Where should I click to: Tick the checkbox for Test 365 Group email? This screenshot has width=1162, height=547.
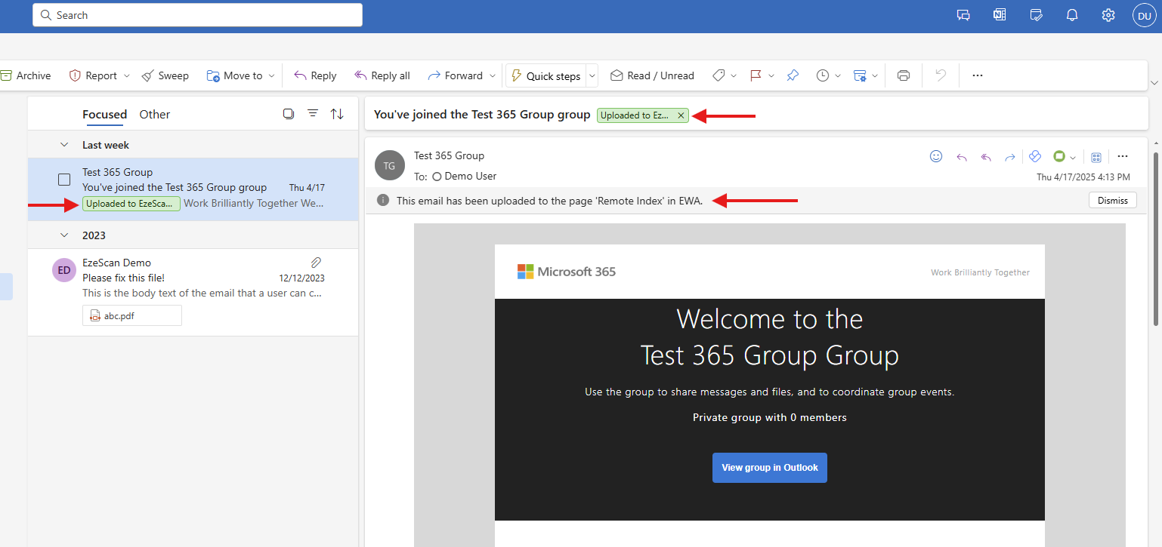[64, 180]
